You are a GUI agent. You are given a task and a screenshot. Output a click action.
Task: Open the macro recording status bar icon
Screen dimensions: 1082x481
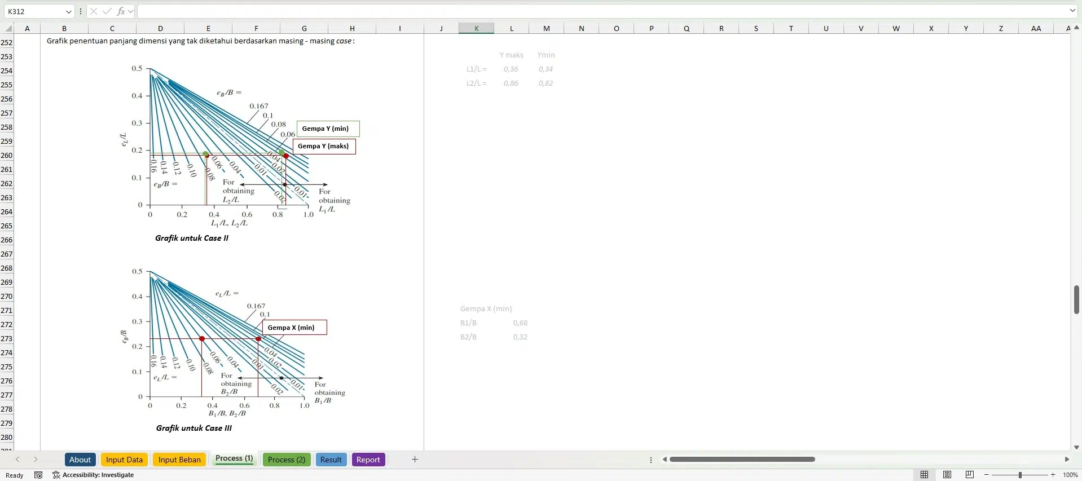click(38, 475)
